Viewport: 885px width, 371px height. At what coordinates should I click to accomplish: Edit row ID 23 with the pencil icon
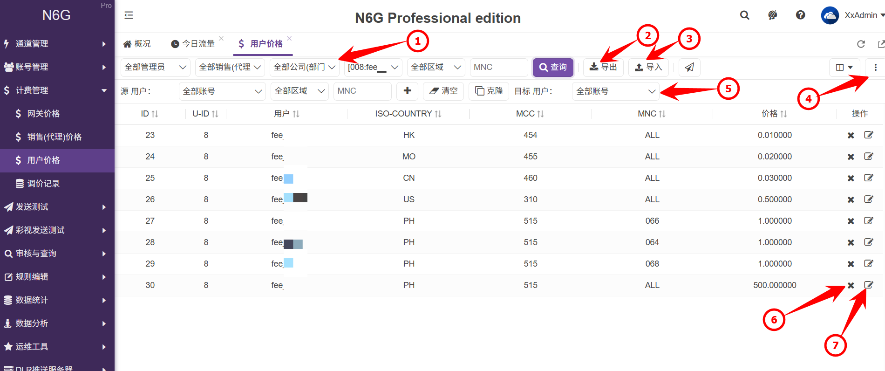coord(869,135)
